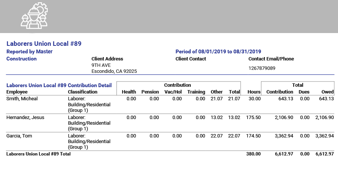338x169 pixels.
Task: Click the Employee column header
Action: pos(17,92)
